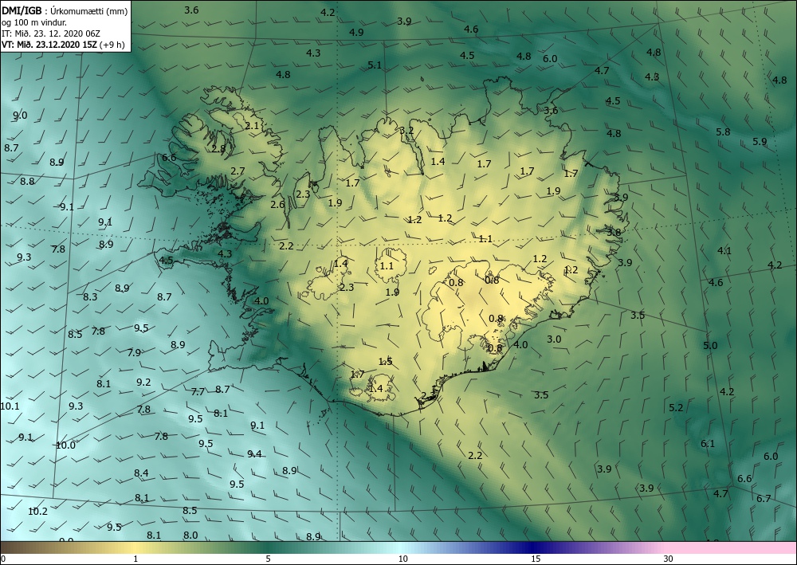The image size is (797, 565).
Task: Click the map value 8.8
Action: pyautogui.click(x=27, y=182)
